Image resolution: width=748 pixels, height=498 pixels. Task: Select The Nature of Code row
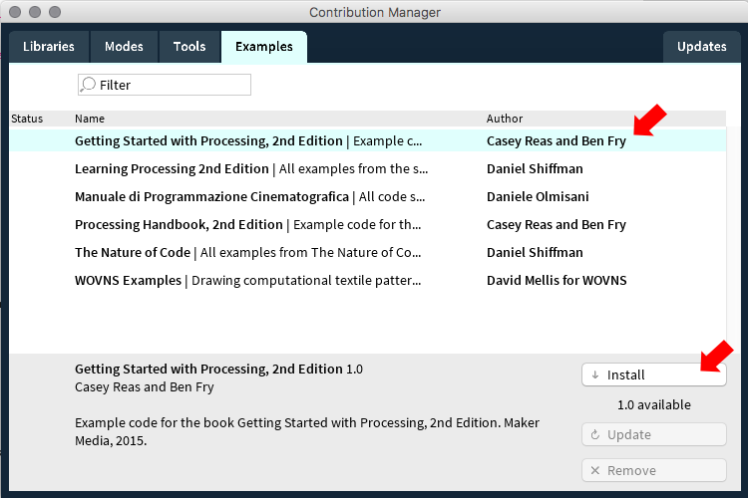tap(368, 253)
